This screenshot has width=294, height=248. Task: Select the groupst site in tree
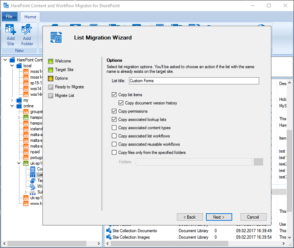coord(36,112)
